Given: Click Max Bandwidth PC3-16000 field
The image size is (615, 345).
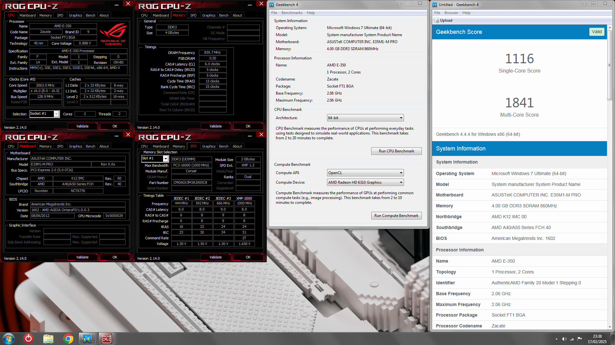Looking at the screenshot, I should coord(192,165).
